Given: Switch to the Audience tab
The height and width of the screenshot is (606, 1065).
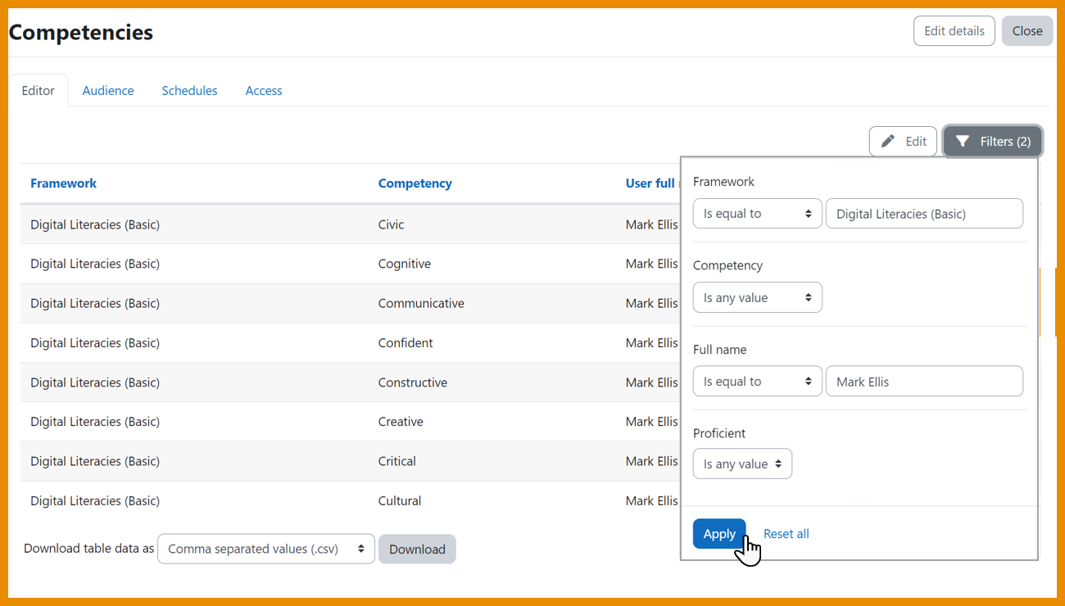Looking at the screenshot, I should click(x=108, y=91).
